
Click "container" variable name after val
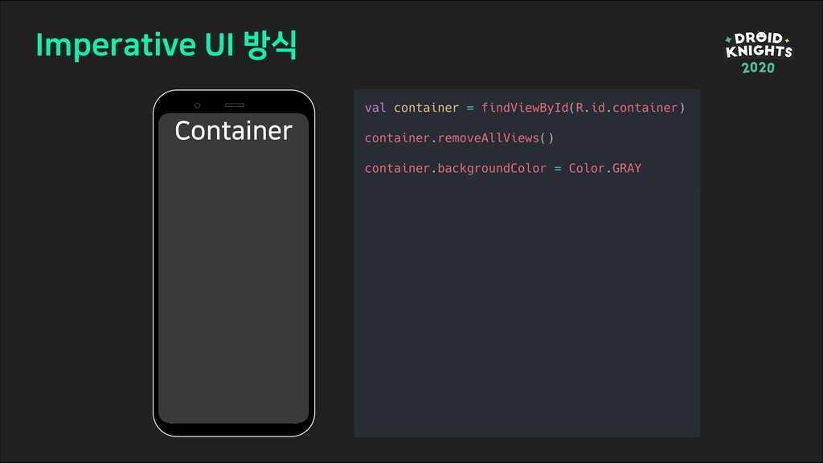point(426,108)
